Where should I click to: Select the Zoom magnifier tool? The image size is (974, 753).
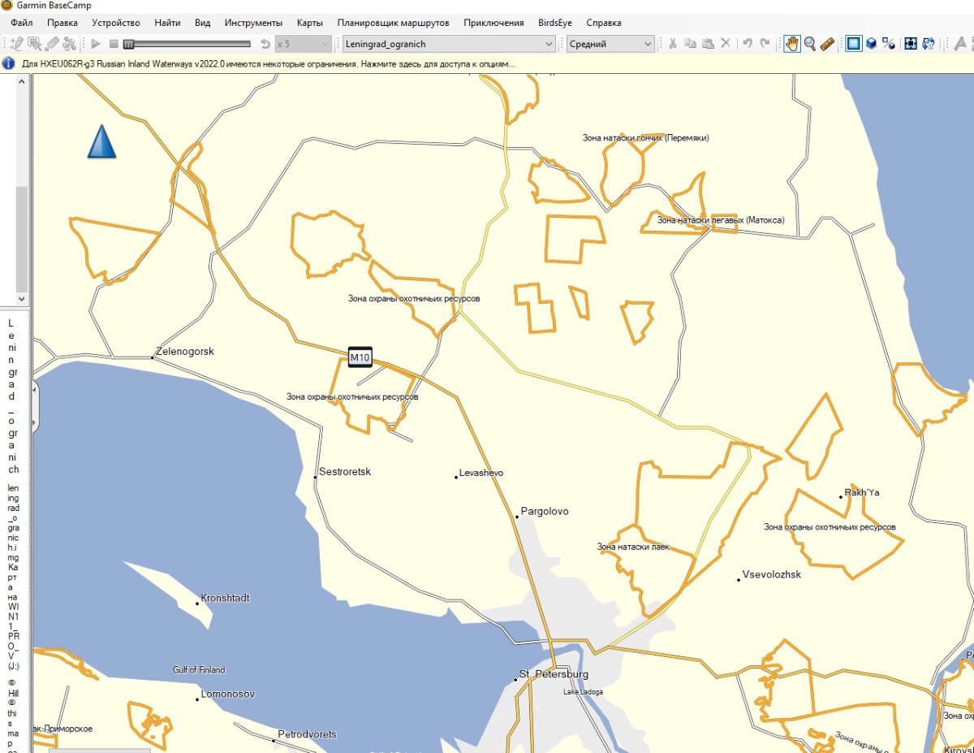[x=809, y=44]
